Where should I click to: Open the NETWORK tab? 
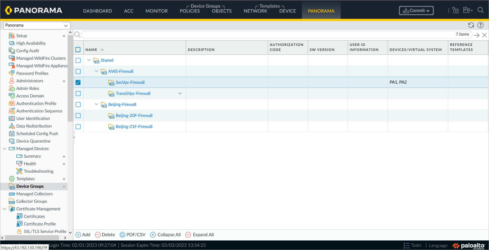pos(255,11)
